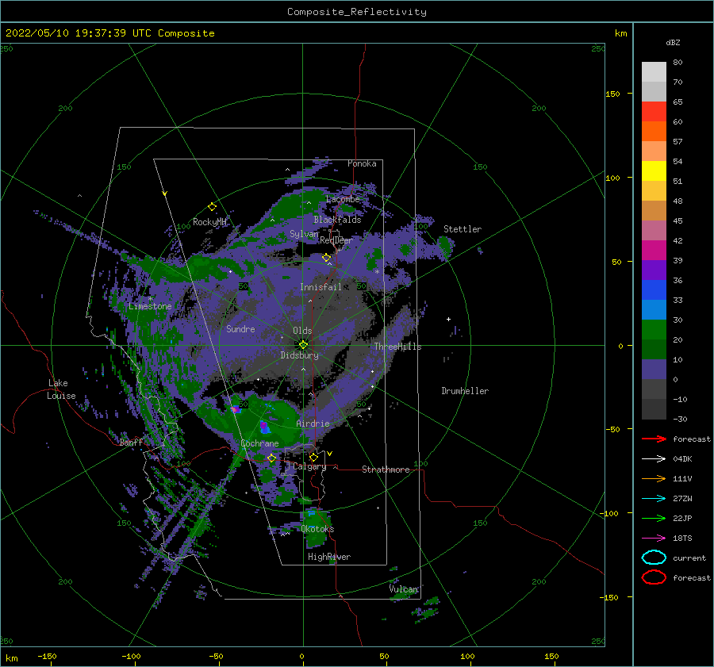Click the RedDeer city label
Image resolution: width=714 pixels, height=667 pixels.
click(336, 240)
